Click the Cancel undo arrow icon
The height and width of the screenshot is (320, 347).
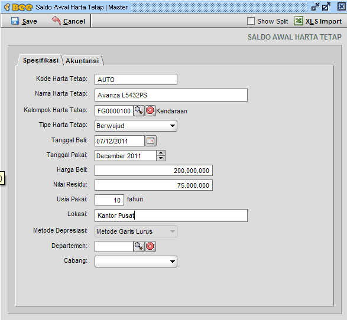click(56, 21)
